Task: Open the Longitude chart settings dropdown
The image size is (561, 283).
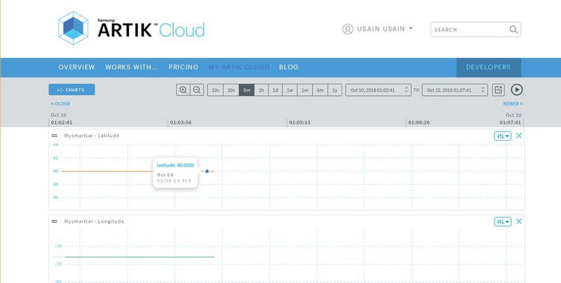Action: pyautogui.click(x=503, y=222)
